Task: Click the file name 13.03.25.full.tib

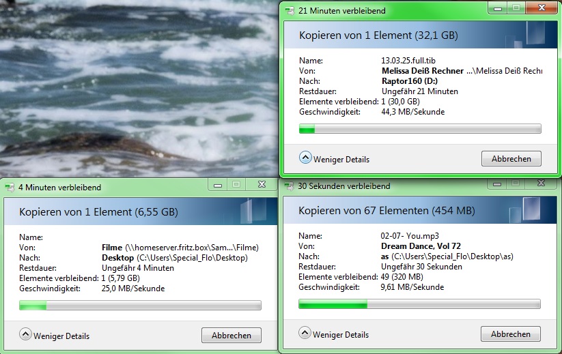Action: coord(408,61)
